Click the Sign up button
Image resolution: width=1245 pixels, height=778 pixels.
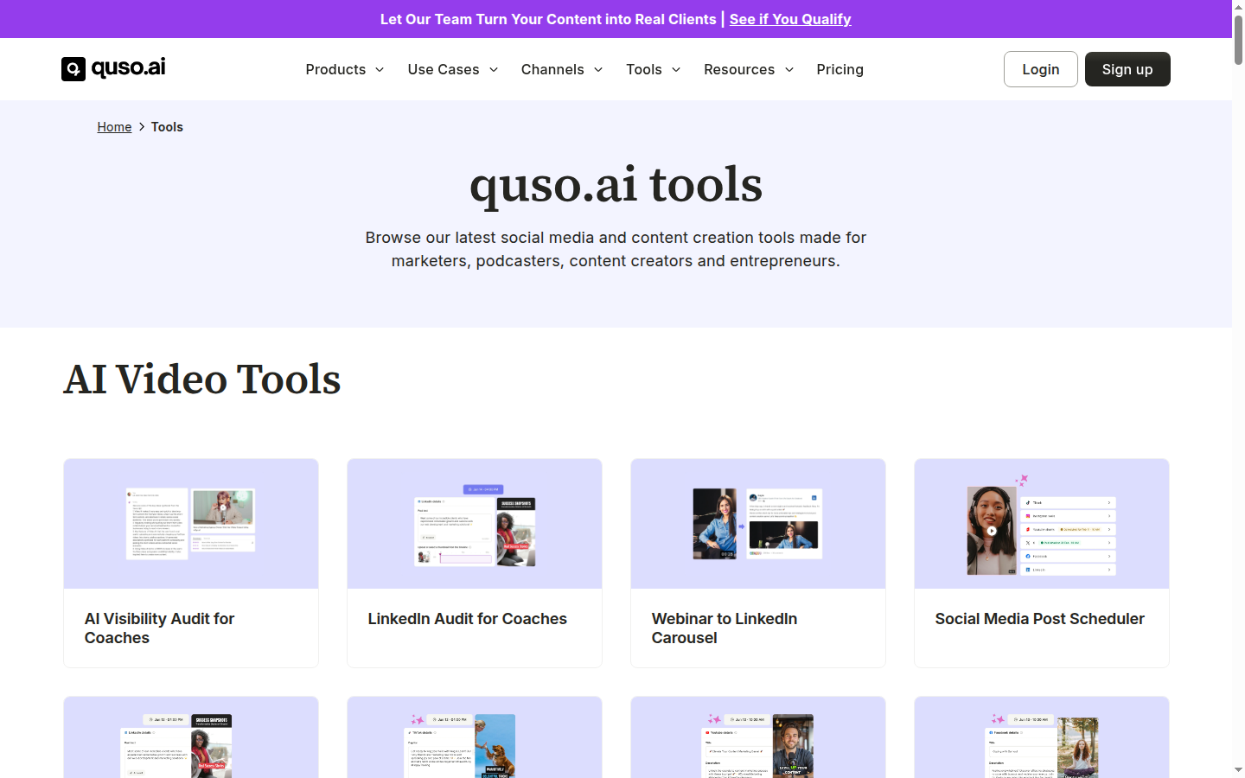tap(1127, 69)
